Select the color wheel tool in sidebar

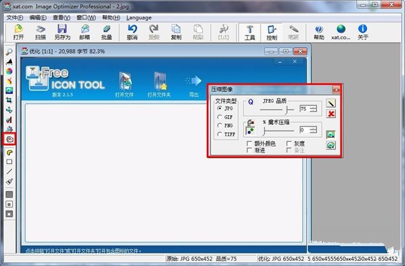pyautogui.click(x=9, y=71)
